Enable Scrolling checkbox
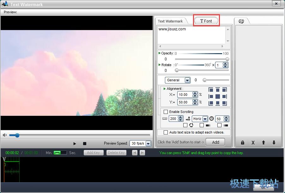Image resolution: width=285 pixels, height=193 pixels. [166, 112]
